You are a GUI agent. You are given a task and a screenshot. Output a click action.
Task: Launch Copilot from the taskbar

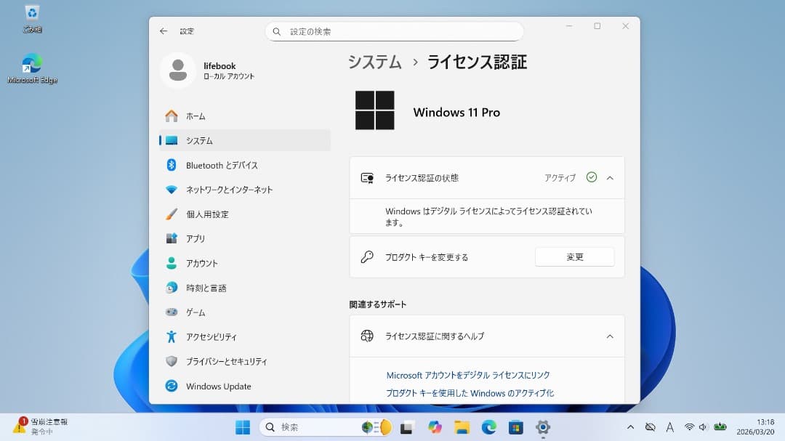434,427
